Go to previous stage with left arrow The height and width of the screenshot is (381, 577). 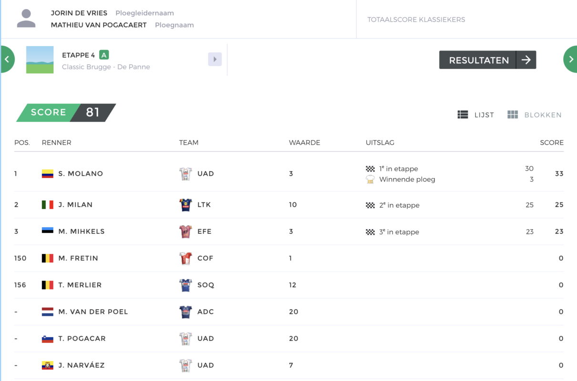(x=7, y=60)
